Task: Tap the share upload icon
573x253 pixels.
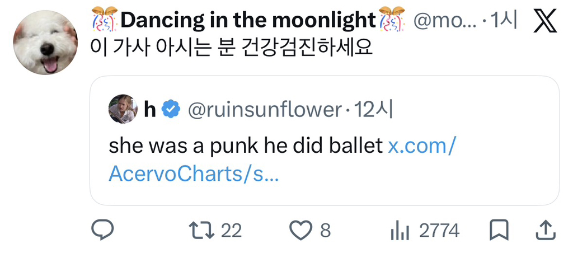Action: [546, 231]
